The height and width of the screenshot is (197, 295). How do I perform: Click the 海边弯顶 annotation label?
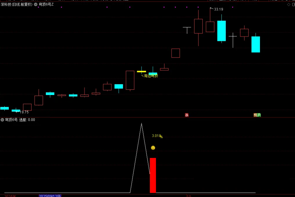click(151, 76)
